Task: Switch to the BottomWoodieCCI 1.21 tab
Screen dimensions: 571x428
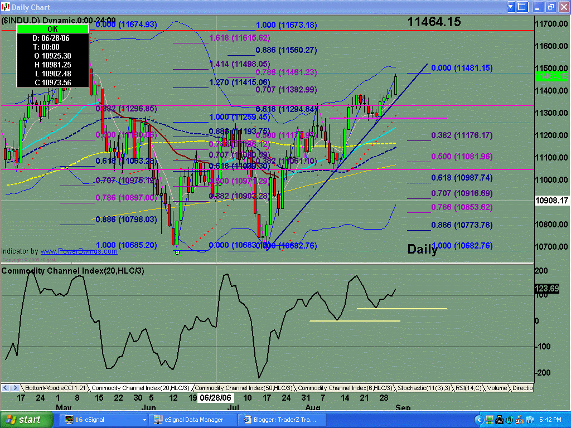Action: click(x=55, y=388)
